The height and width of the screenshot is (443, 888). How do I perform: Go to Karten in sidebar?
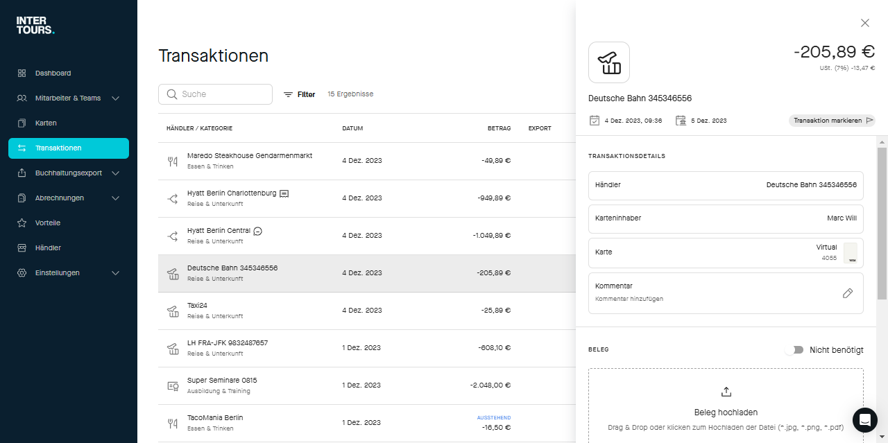[x=46, y=123]
